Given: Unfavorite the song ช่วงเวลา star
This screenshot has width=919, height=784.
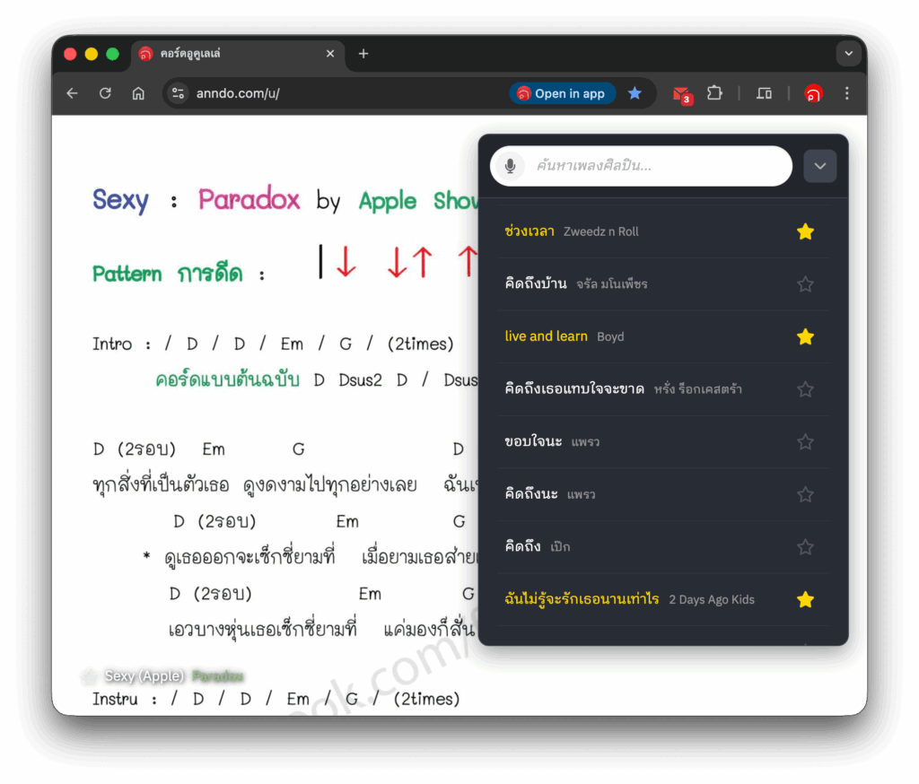Looking at the screenshot, I should point(805,232).
